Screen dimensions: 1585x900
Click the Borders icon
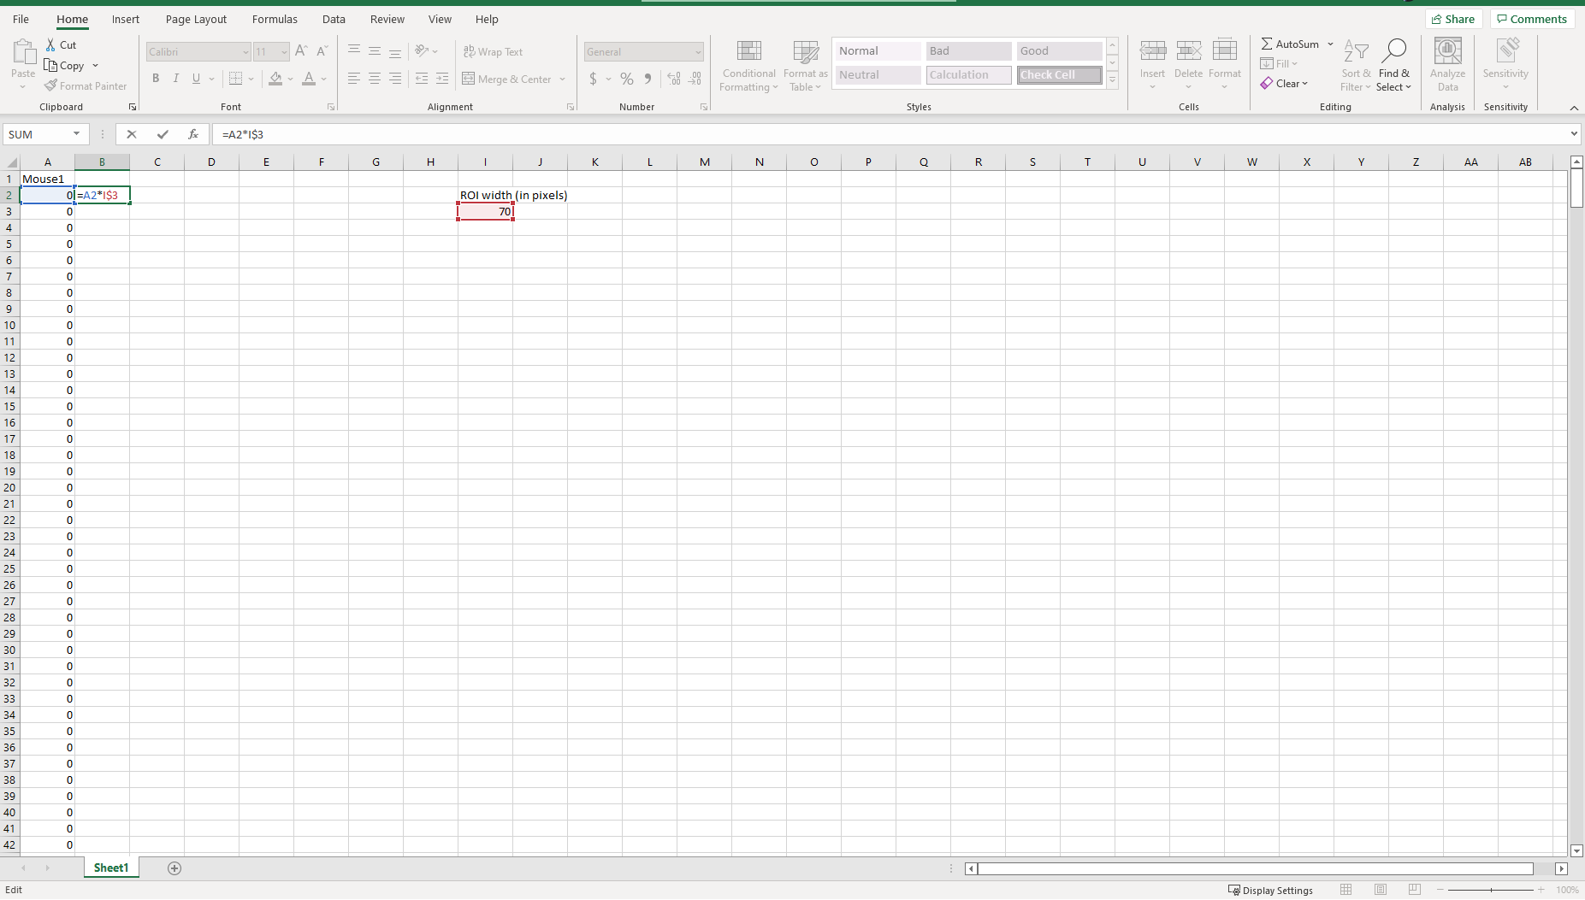pos(235,79)
